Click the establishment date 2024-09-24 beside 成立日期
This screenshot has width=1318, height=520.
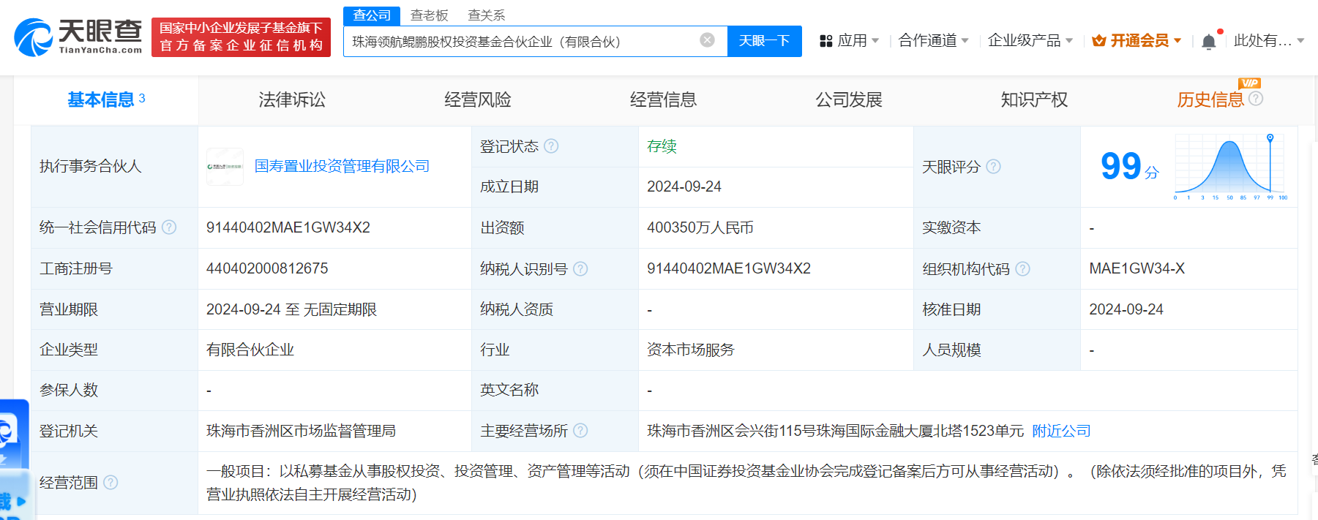(684, 186)
